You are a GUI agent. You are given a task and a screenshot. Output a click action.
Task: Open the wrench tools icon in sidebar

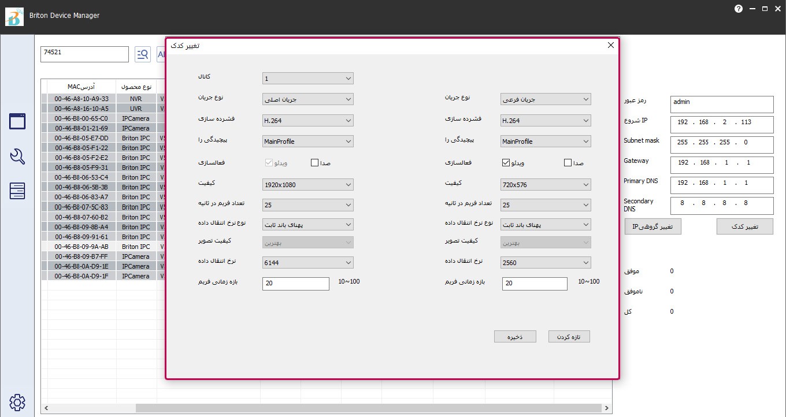pos(17,156)
